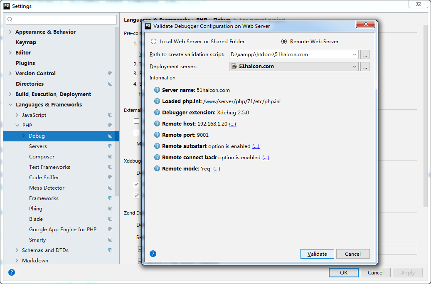Expand Build, Execution, Deployment section
The image size is (431, 284).
[x=10, y=94]
